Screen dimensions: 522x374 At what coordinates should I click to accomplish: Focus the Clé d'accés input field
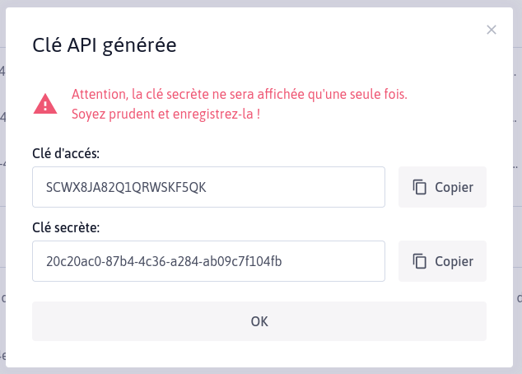209,187
